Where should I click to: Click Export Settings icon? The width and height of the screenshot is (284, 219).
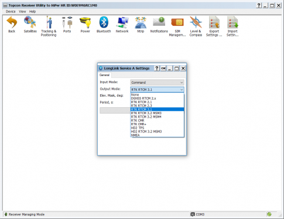click(214, 26)
